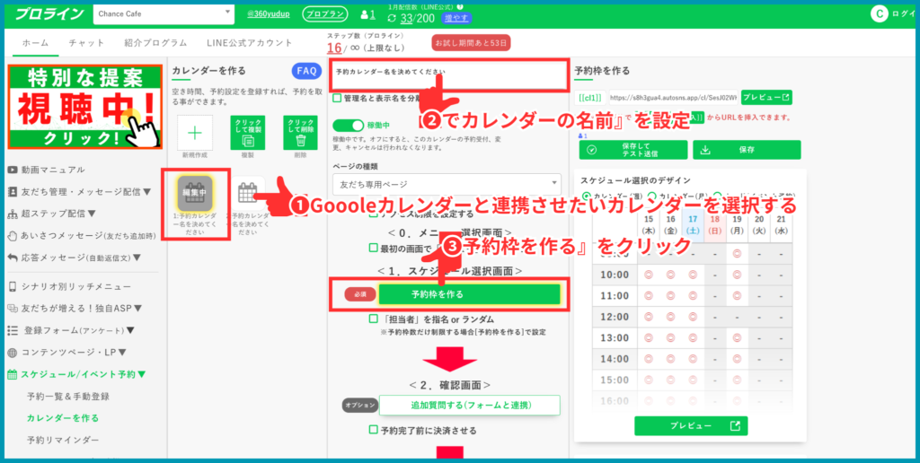This screenshot has width=920, height=463.
Task: Click the refresh icon beside 33/200
Action: (x=392, y=18)
